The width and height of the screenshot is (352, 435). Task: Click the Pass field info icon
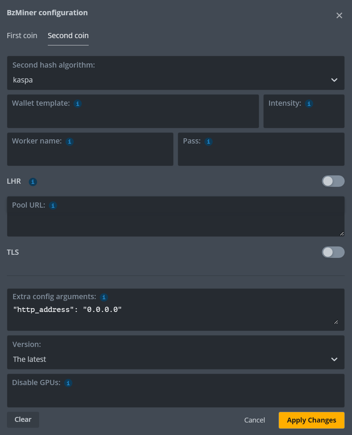tap(209, 141)
